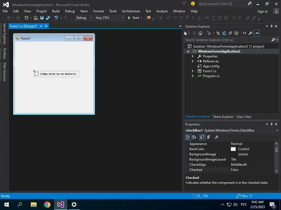Open the Format menu

(99, 11)
